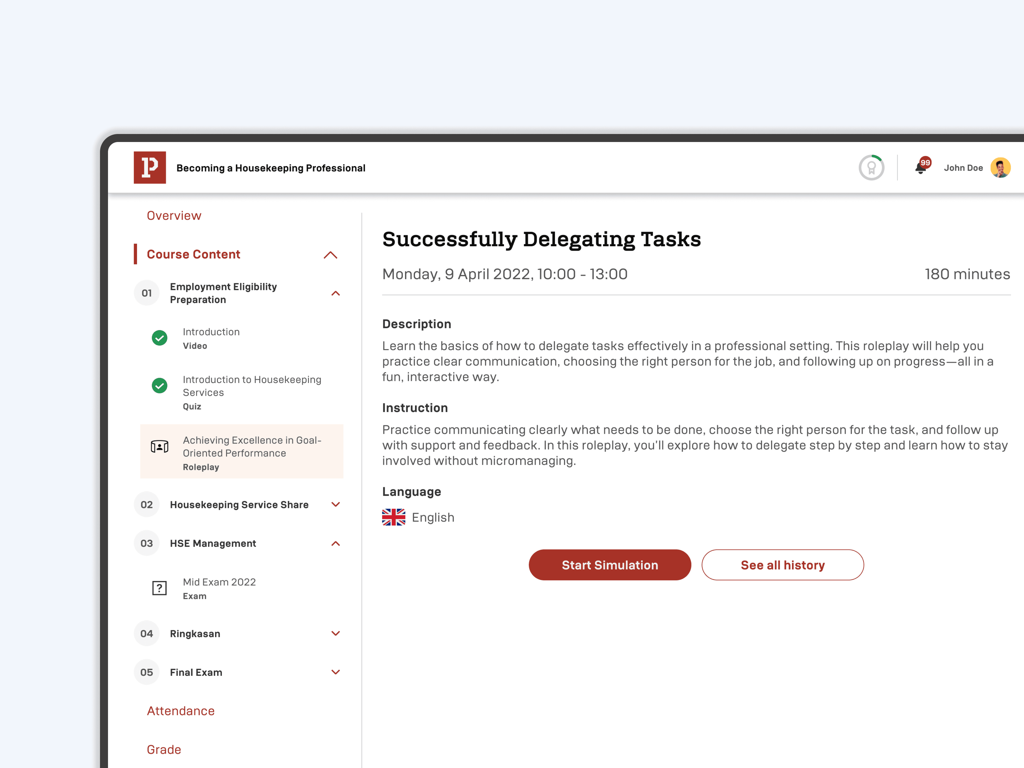This screenshot has width=1024, height=768.
Task: Click the 05 module number badge
Action: click(x=146, y=672)
